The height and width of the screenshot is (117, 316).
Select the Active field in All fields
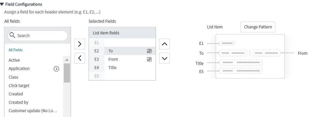pos(34,60)
